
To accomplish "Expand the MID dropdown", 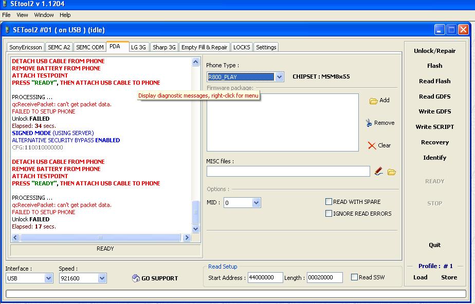I will [x=256, y=203].
